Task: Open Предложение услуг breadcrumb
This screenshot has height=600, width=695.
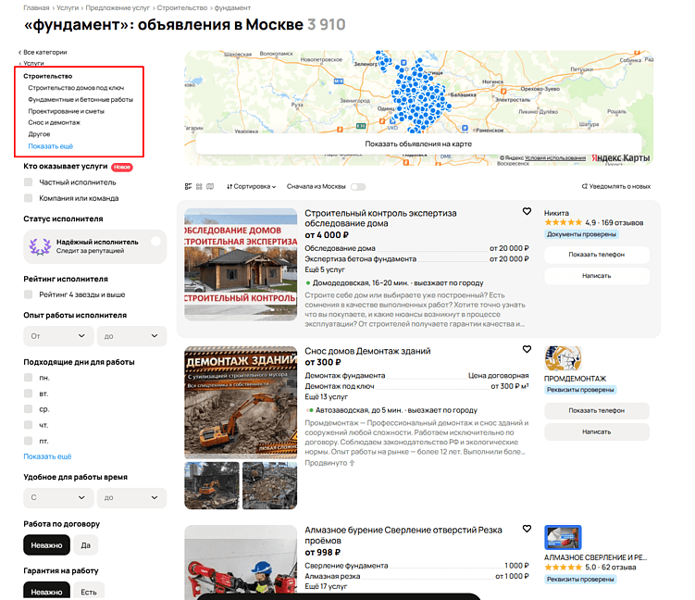Action: (118, 8)
